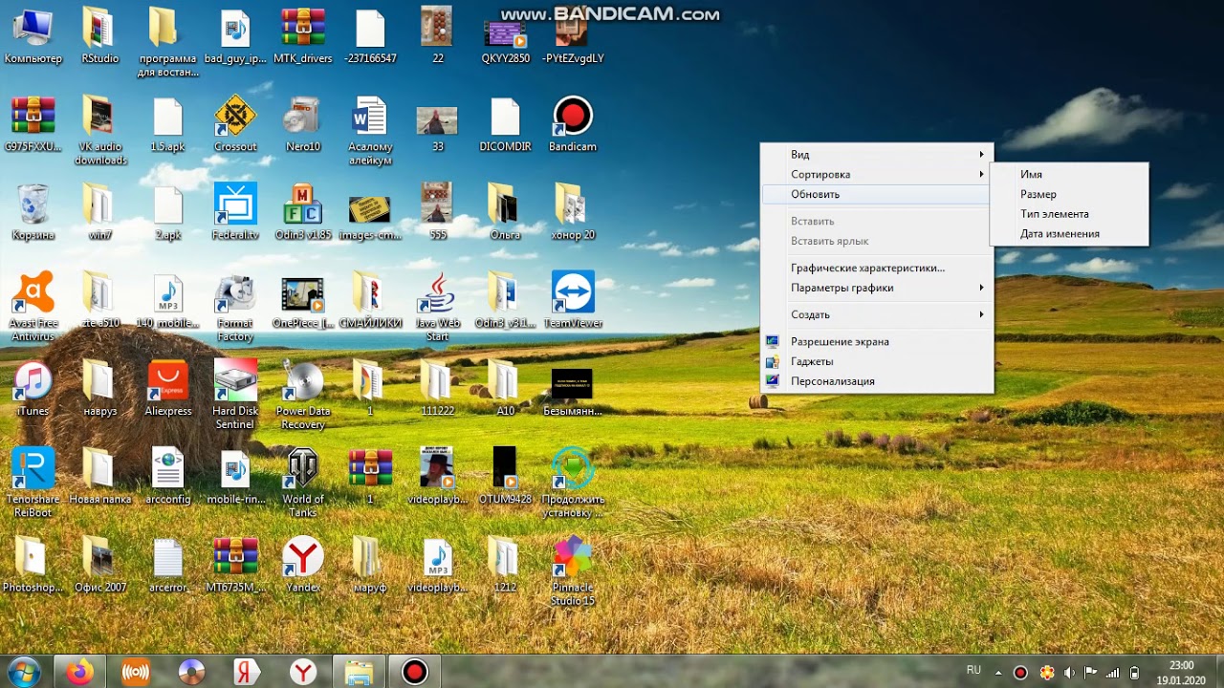Screen dimensions: 1224x688
Task: Open the network signal tray icon
Action: coord(1112,672)
